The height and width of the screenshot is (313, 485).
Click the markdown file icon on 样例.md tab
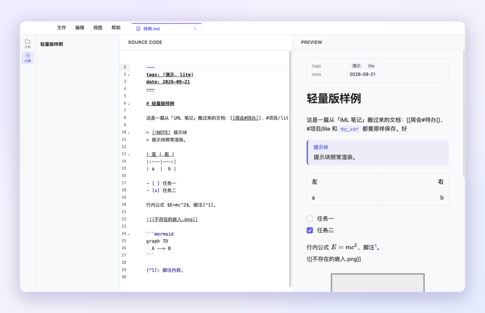pyautogui.click(x=138, y=29)
